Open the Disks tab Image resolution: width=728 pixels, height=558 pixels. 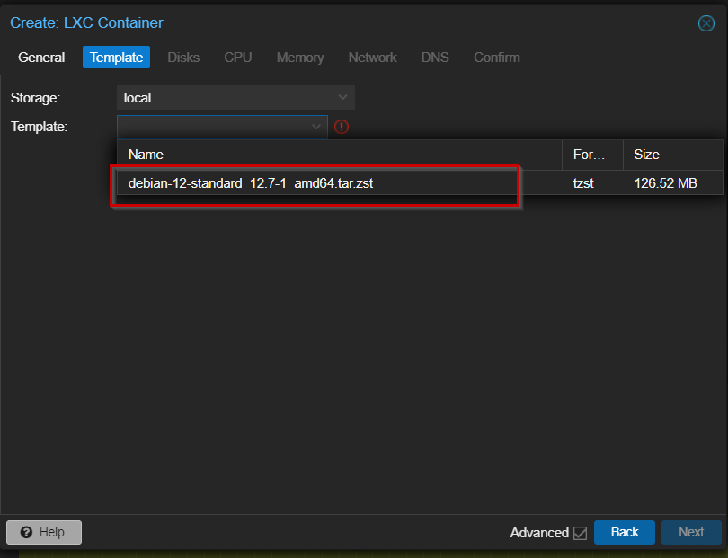[x=183, y=58]
